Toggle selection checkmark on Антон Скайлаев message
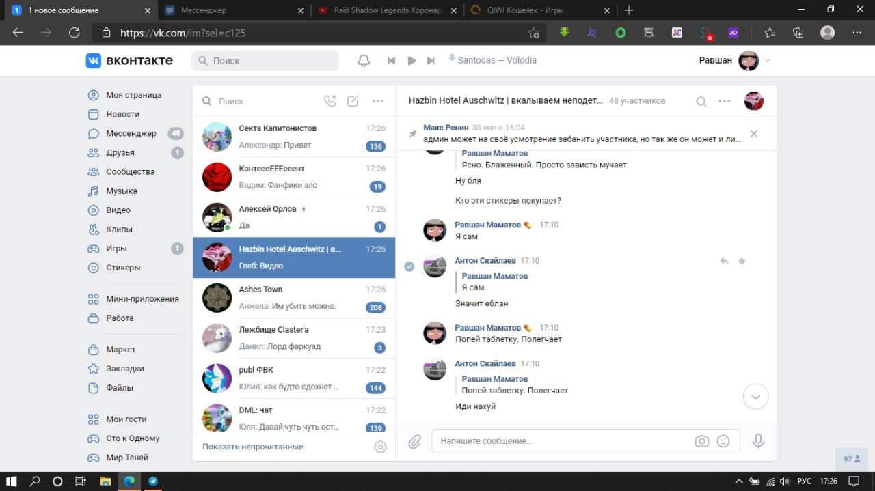The image size is (875, 491). click(x=409, y=266)
